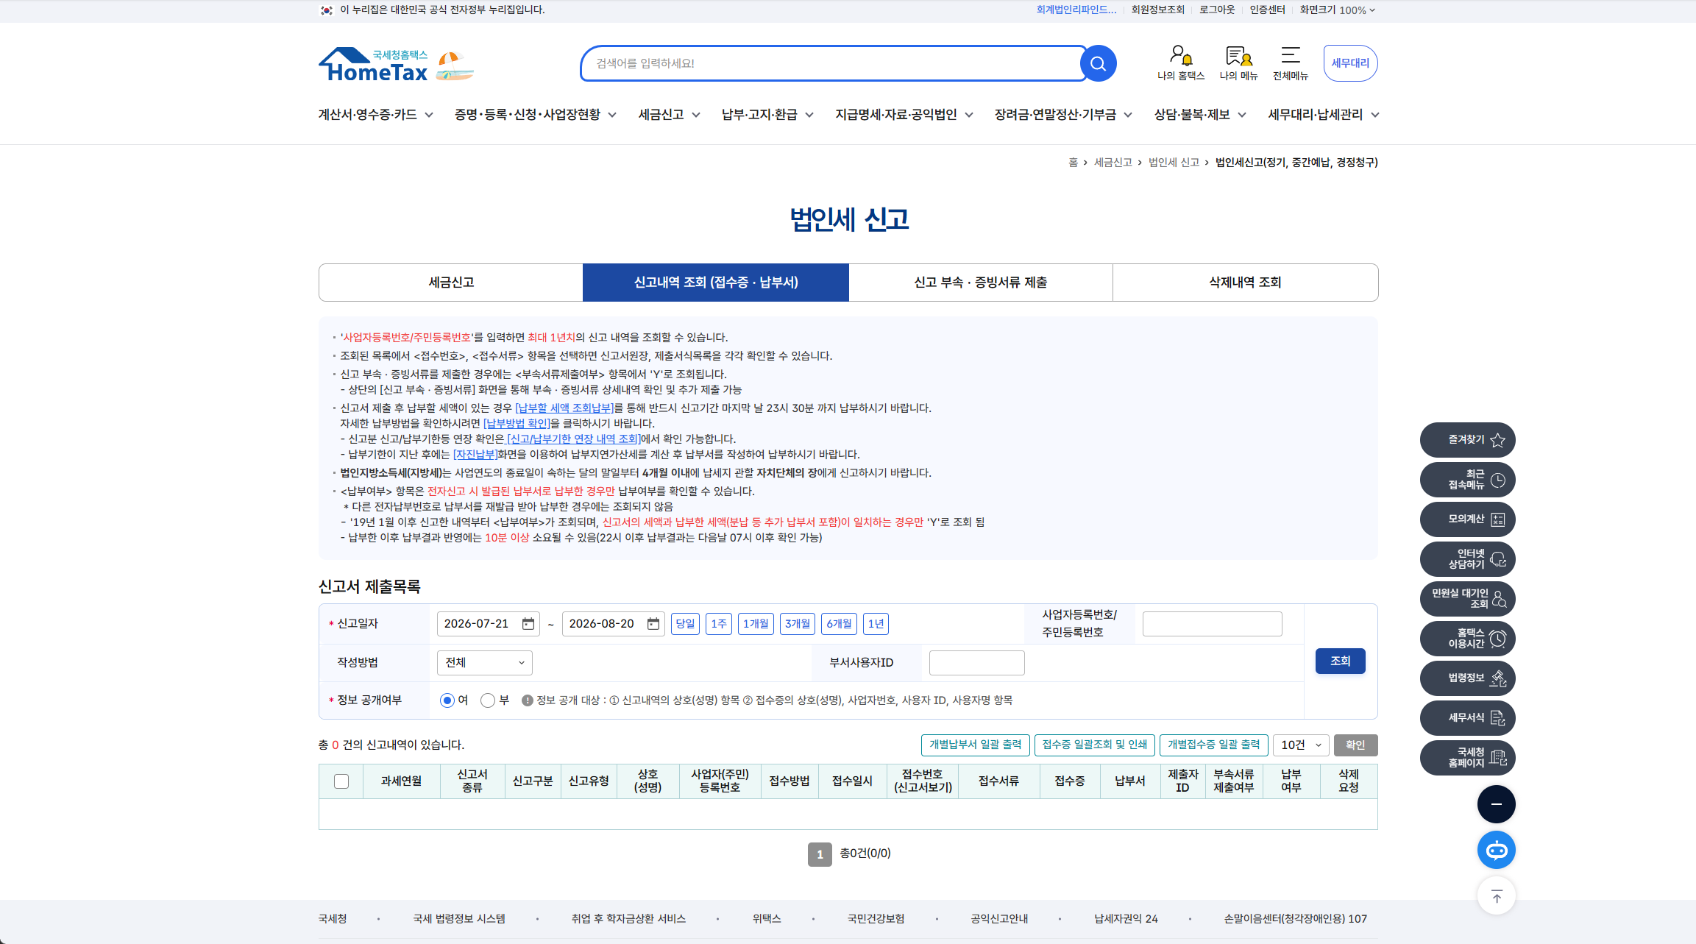Open 홈택스 이용시간 clock shortcut
This screenshot has width=1696, height=944.
pyautogui.click(x=1467, y=639)
